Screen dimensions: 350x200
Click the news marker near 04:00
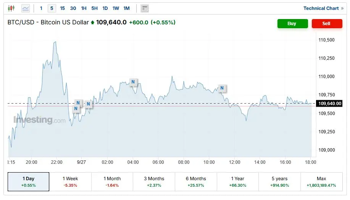(133, 82)
